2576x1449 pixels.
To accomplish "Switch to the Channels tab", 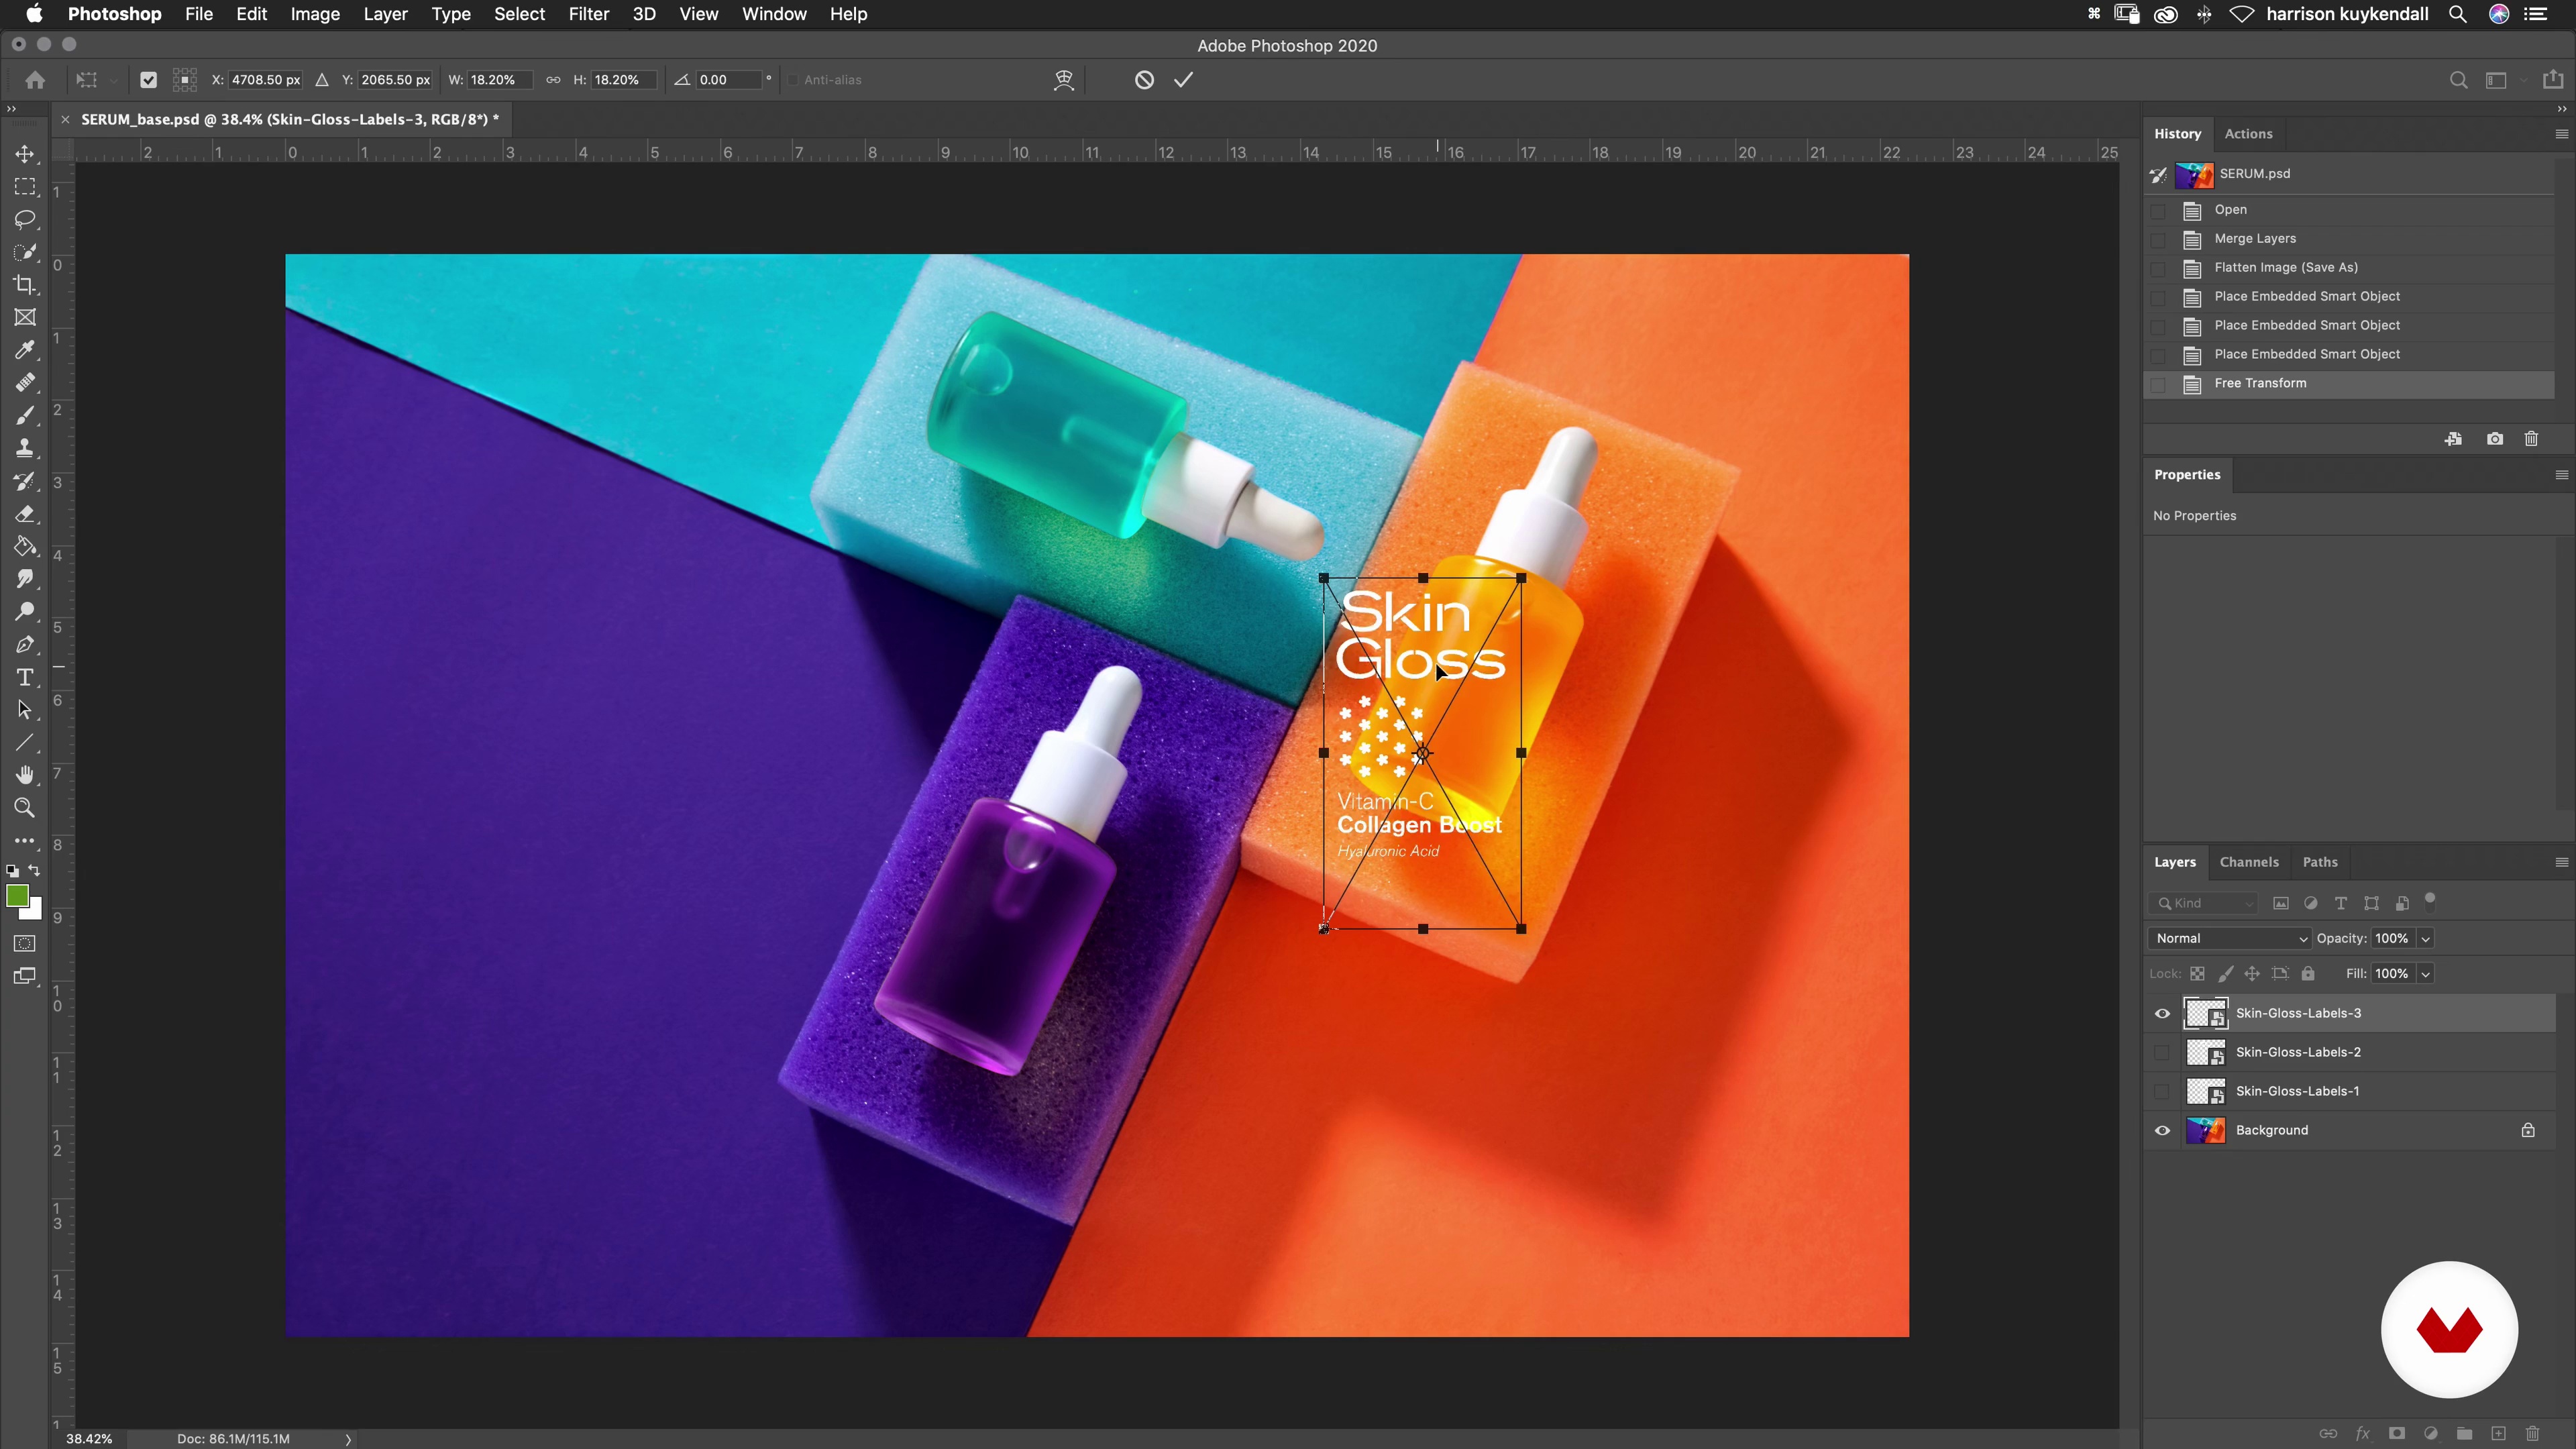I will (2248, 862).
